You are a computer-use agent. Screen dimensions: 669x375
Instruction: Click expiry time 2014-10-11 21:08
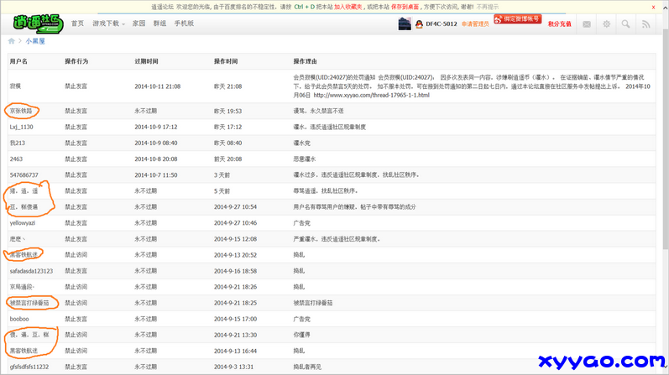coord(158,86)
